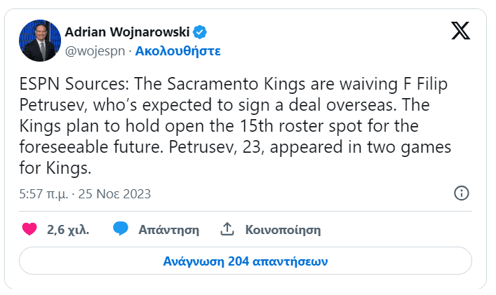Click the blue verified badge
Image resolution: width=496 pixels, height=295 pixels.
pyautogui.click(x=200, y=32)
